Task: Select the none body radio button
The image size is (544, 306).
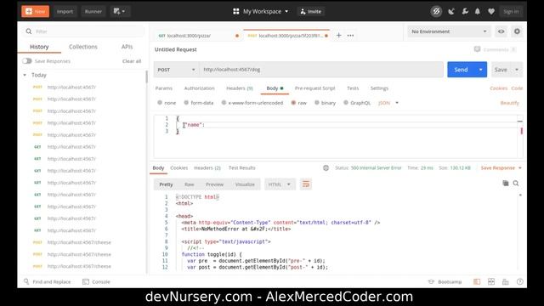Action: [x=160, y=103]
